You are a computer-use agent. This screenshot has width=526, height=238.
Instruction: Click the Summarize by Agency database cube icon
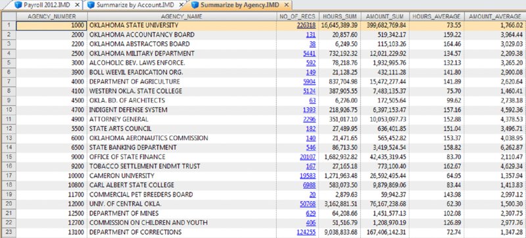[x=195, y=5]
